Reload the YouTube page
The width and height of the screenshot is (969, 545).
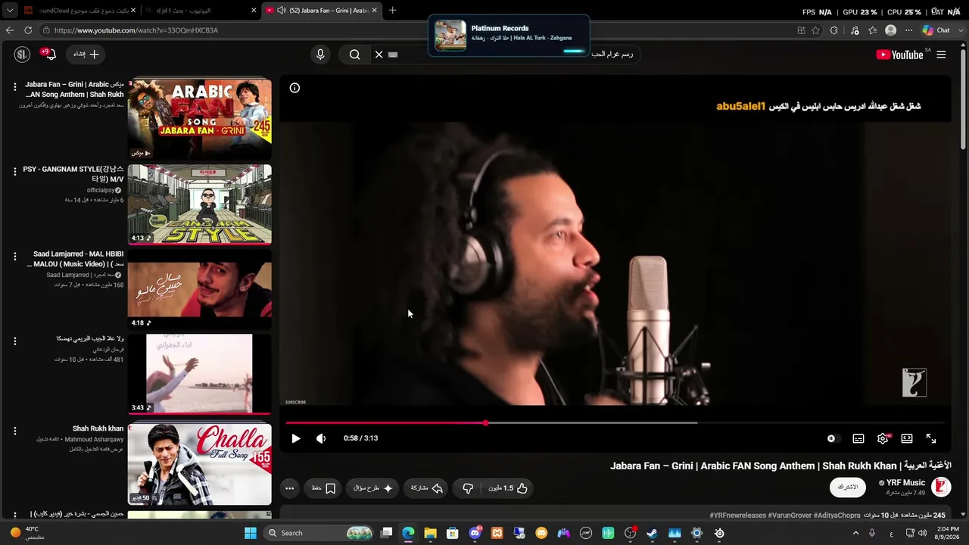coord(28,30)
